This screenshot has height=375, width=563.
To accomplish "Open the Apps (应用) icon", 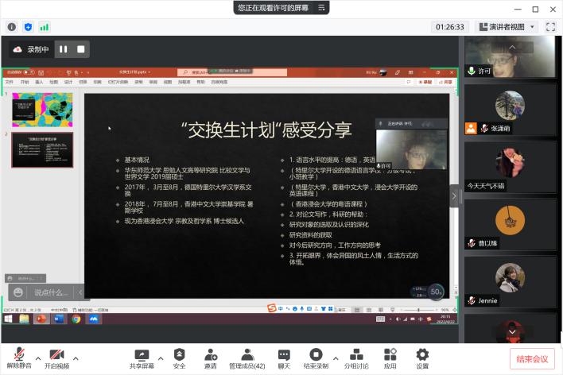I will pos(390,355).
